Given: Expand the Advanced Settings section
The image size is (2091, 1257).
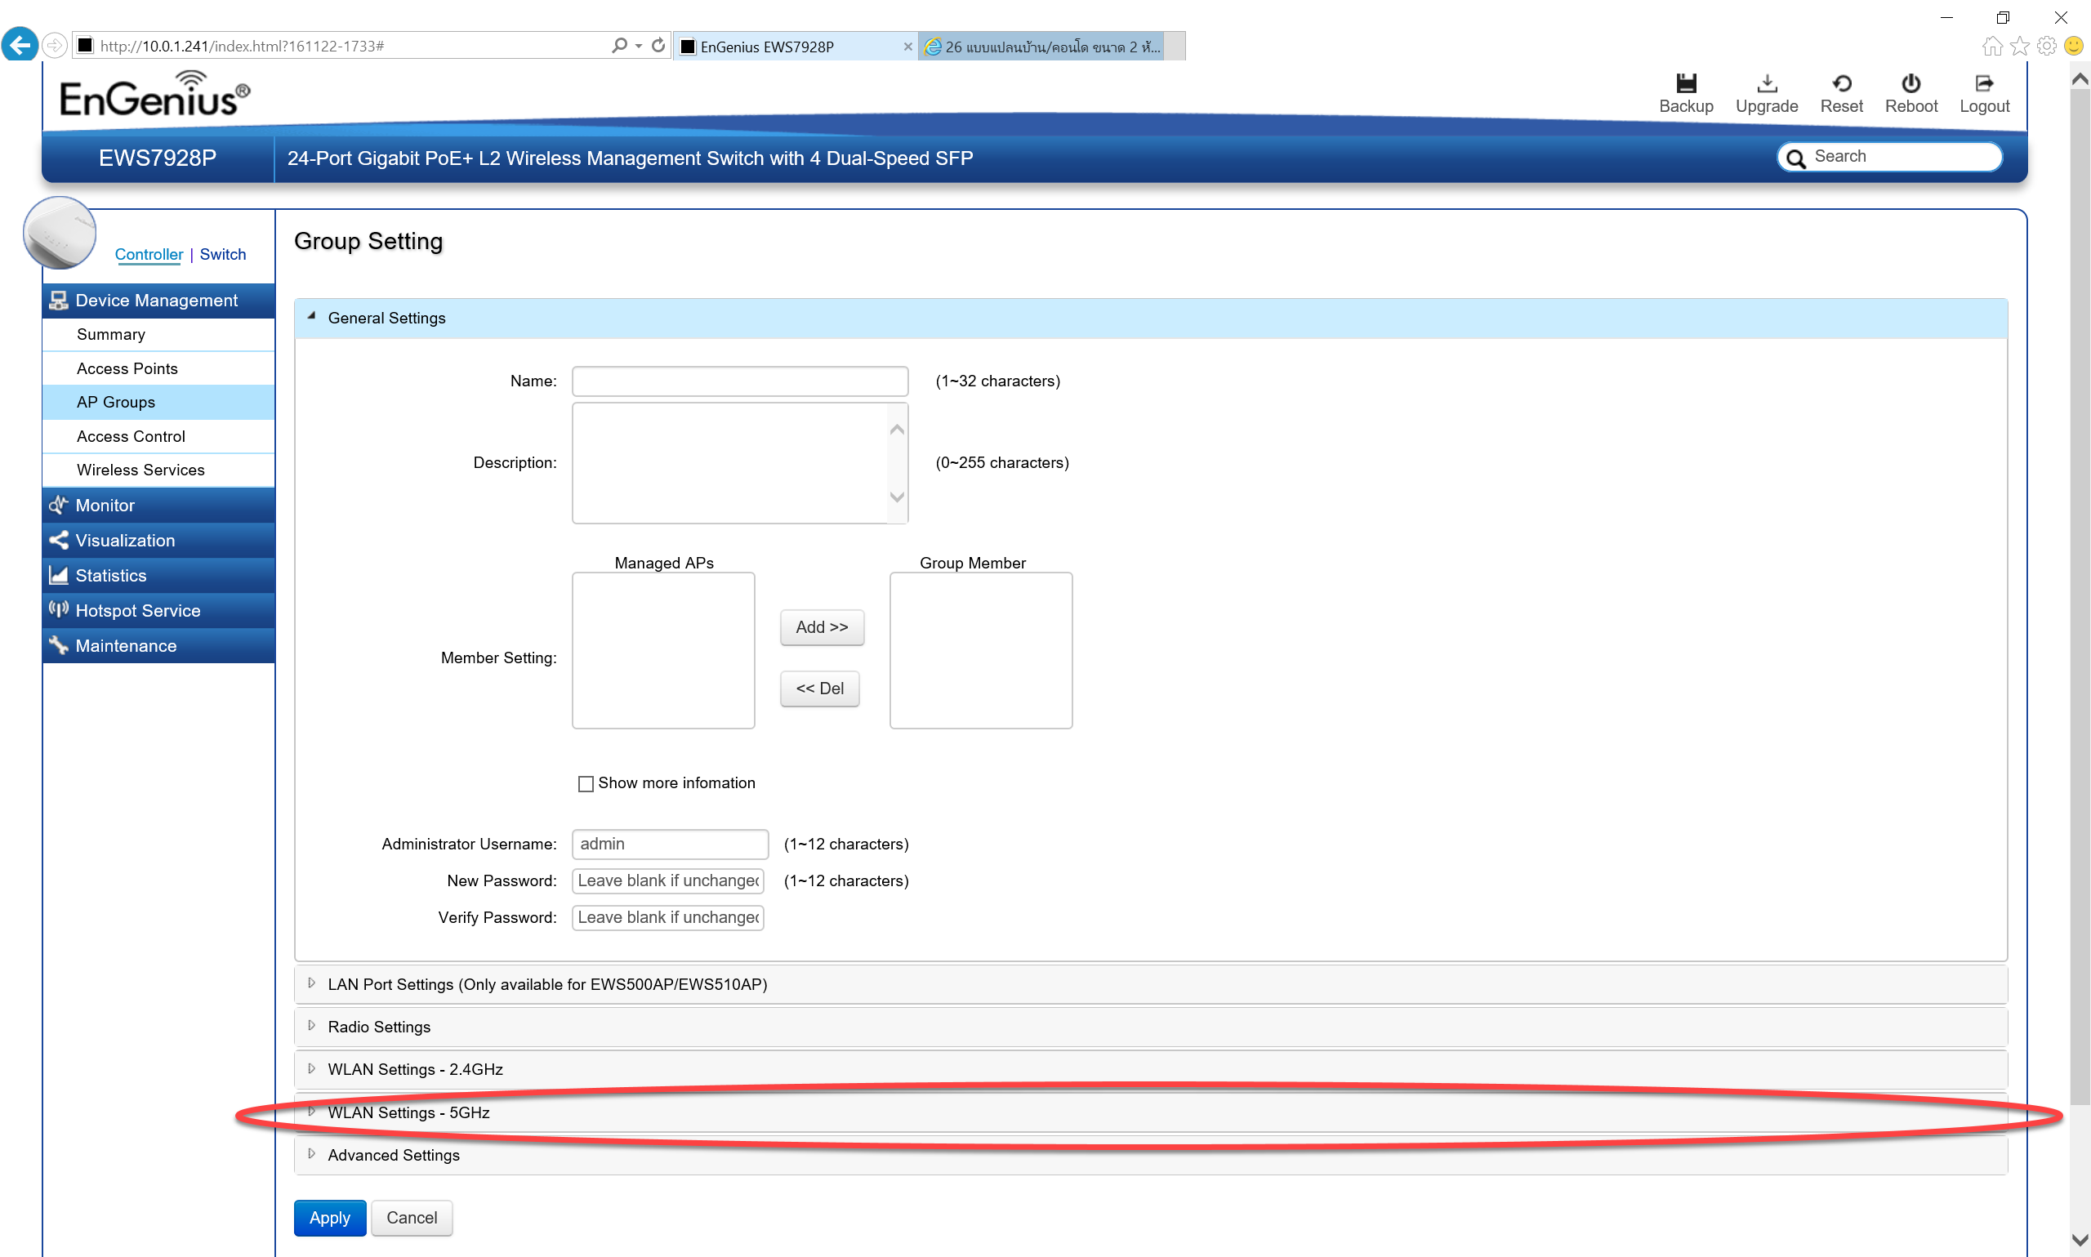Looking at the screenshot, I should (1150, 1155).
